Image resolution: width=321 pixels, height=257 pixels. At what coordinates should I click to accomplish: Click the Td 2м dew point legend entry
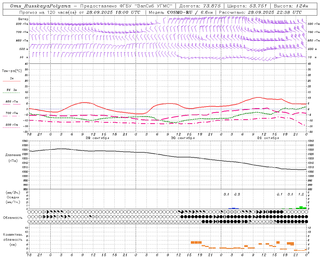pos(12,90)
